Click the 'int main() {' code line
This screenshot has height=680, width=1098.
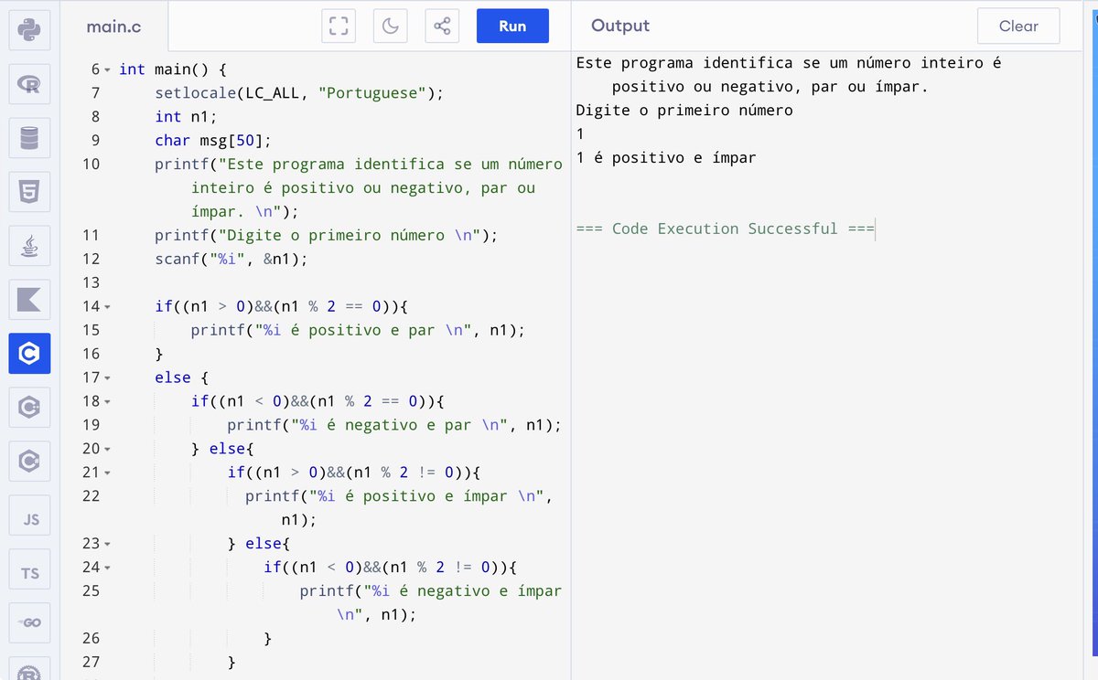point(173,69)
